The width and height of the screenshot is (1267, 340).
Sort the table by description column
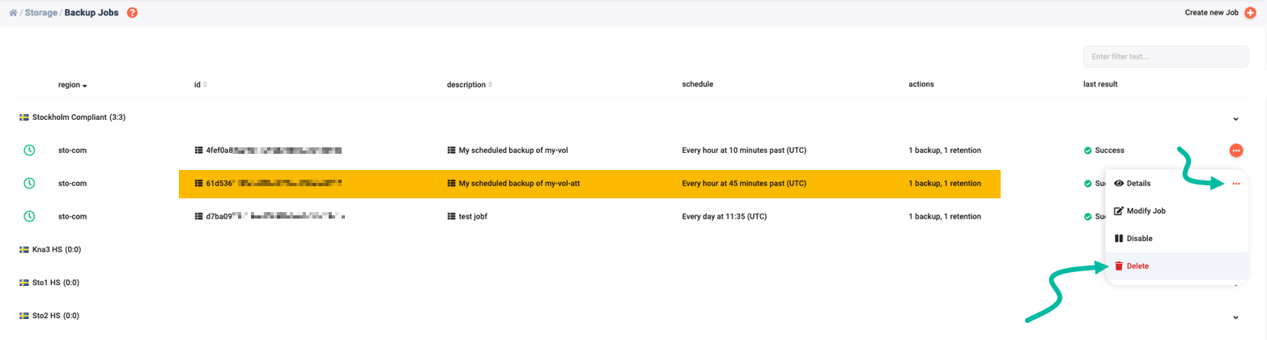(x=470, y=84)
